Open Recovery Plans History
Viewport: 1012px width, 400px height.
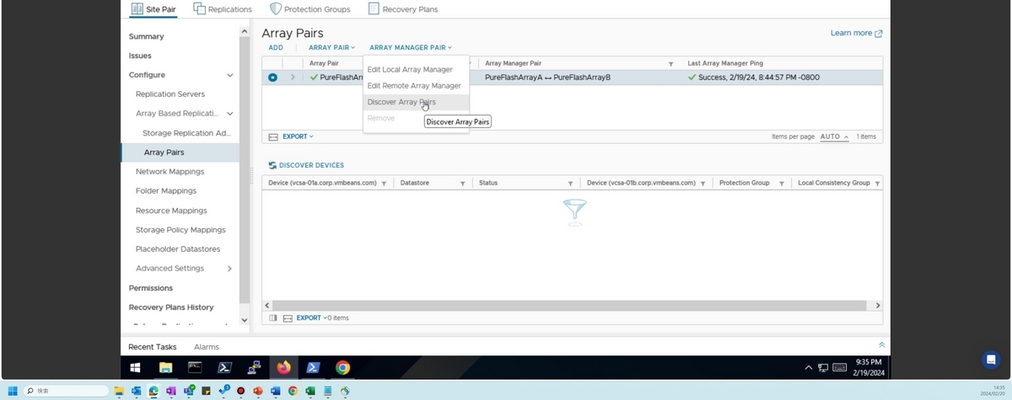tap(171, 307)
